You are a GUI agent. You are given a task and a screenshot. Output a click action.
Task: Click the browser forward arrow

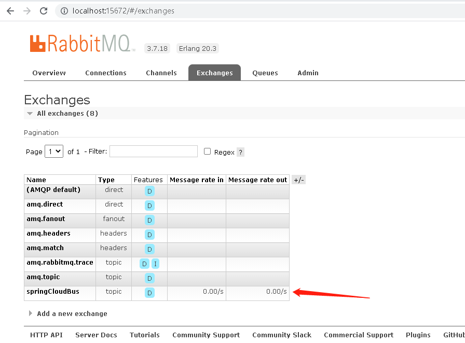[x=27, y=11]
